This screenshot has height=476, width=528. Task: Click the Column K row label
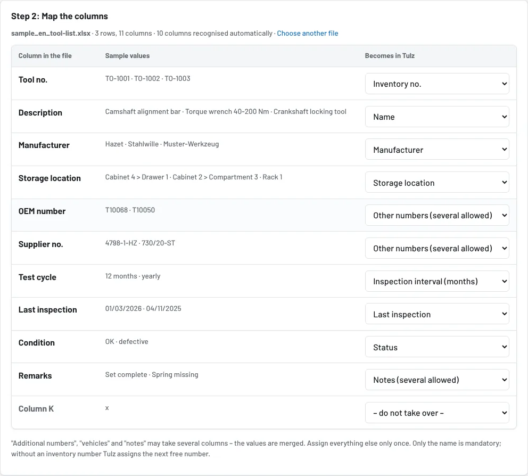(36, 408)
